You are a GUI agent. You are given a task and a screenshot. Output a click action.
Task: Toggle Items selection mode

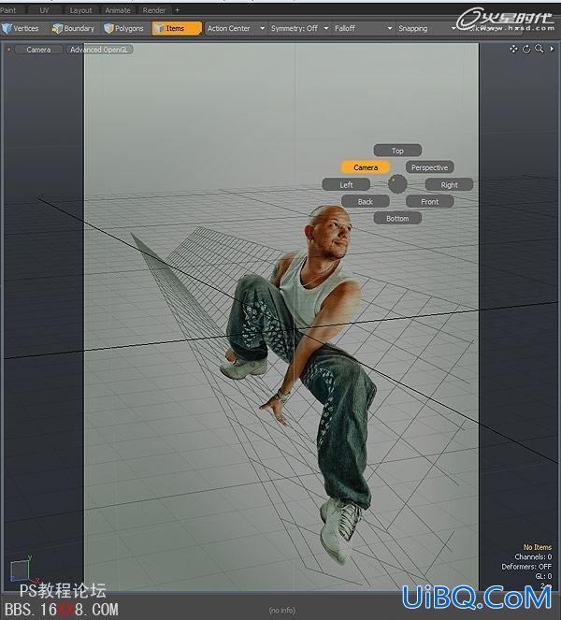click(177, 28)
